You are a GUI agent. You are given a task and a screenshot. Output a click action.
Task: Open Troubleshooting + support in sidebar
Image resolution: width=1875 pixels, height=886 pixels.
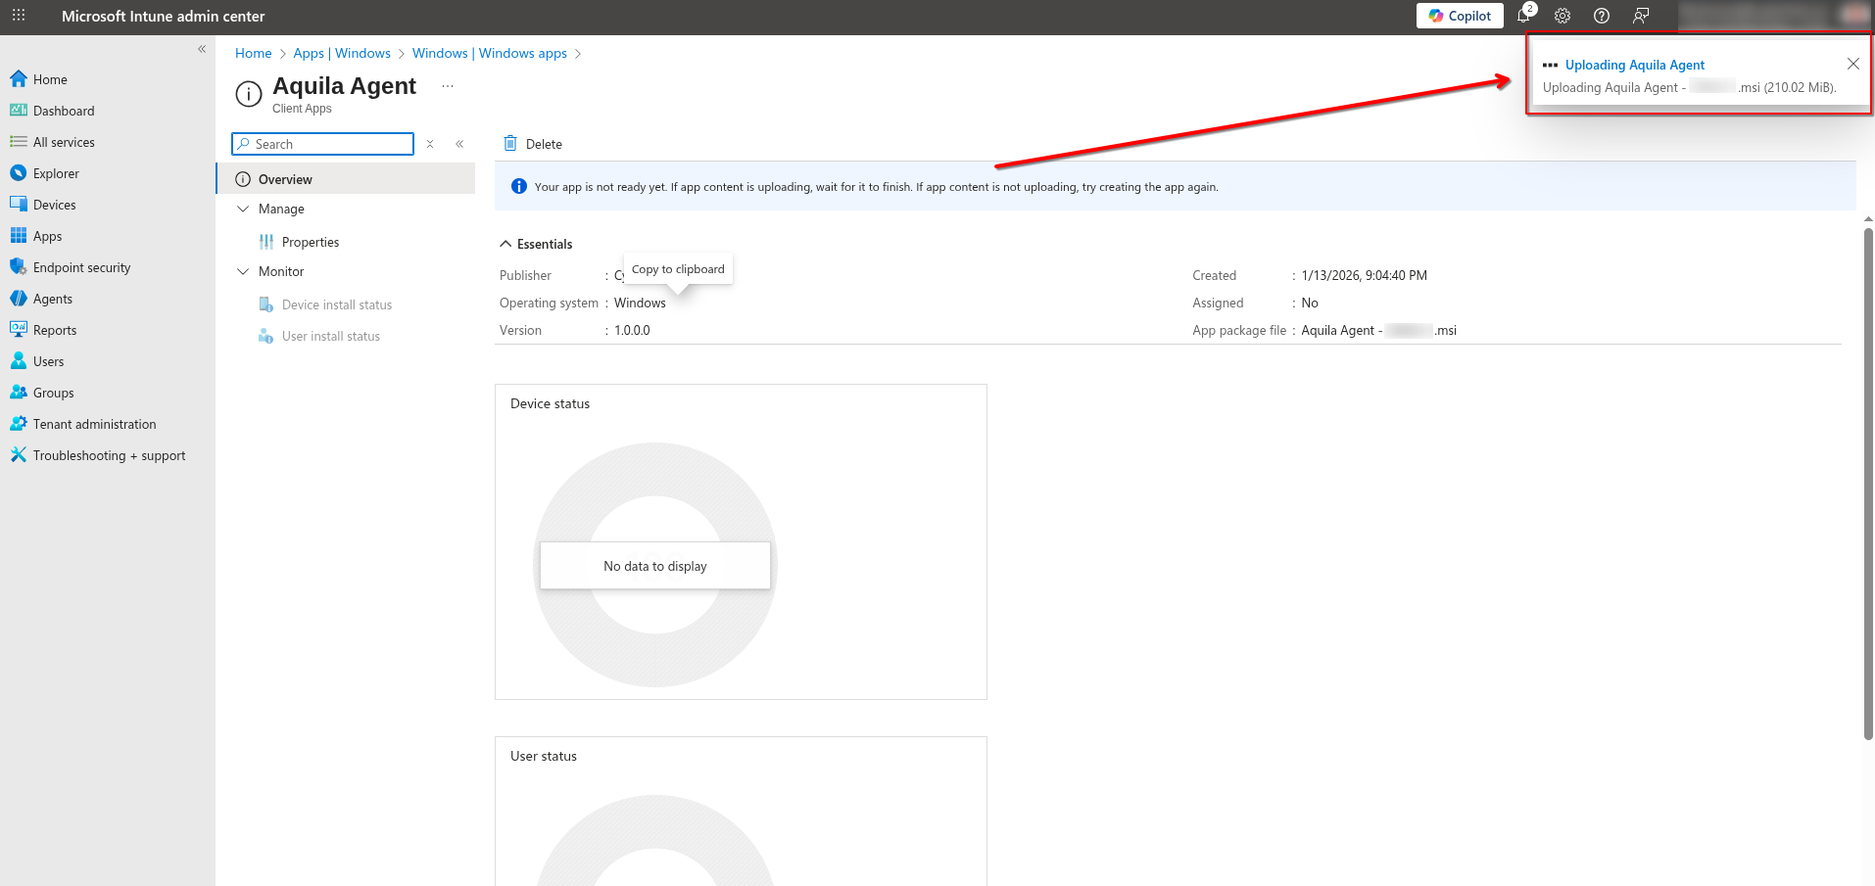coord(109,455)
